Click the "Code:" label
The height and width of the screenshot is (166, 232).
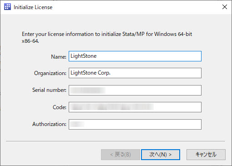pos(60,107)
